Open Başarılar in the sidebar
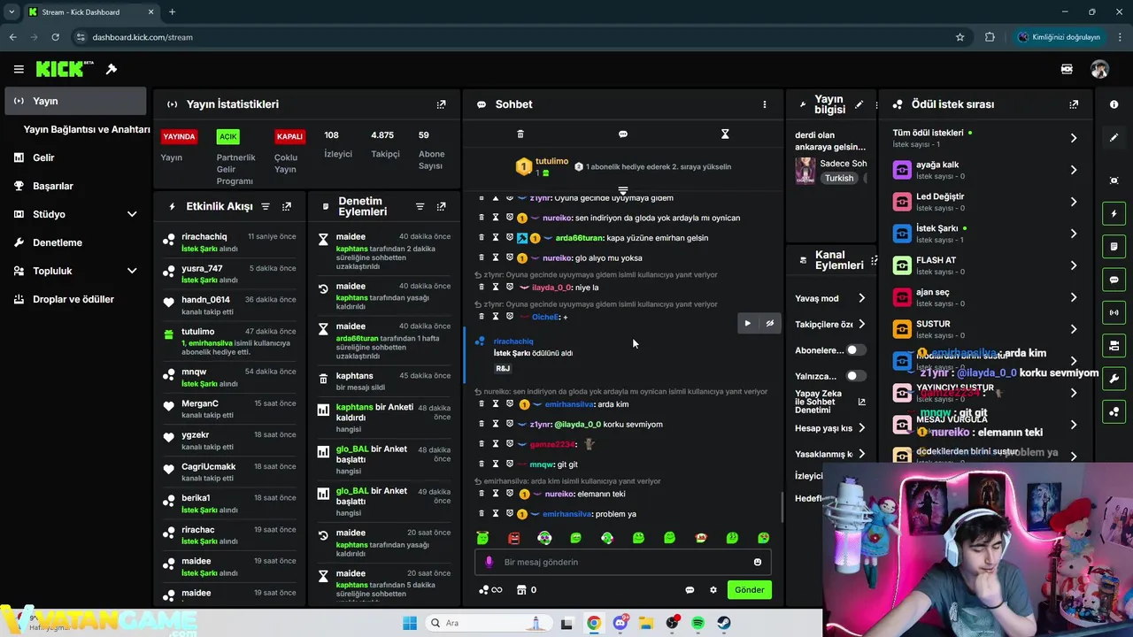The image size is (1133, 637). 53,186
